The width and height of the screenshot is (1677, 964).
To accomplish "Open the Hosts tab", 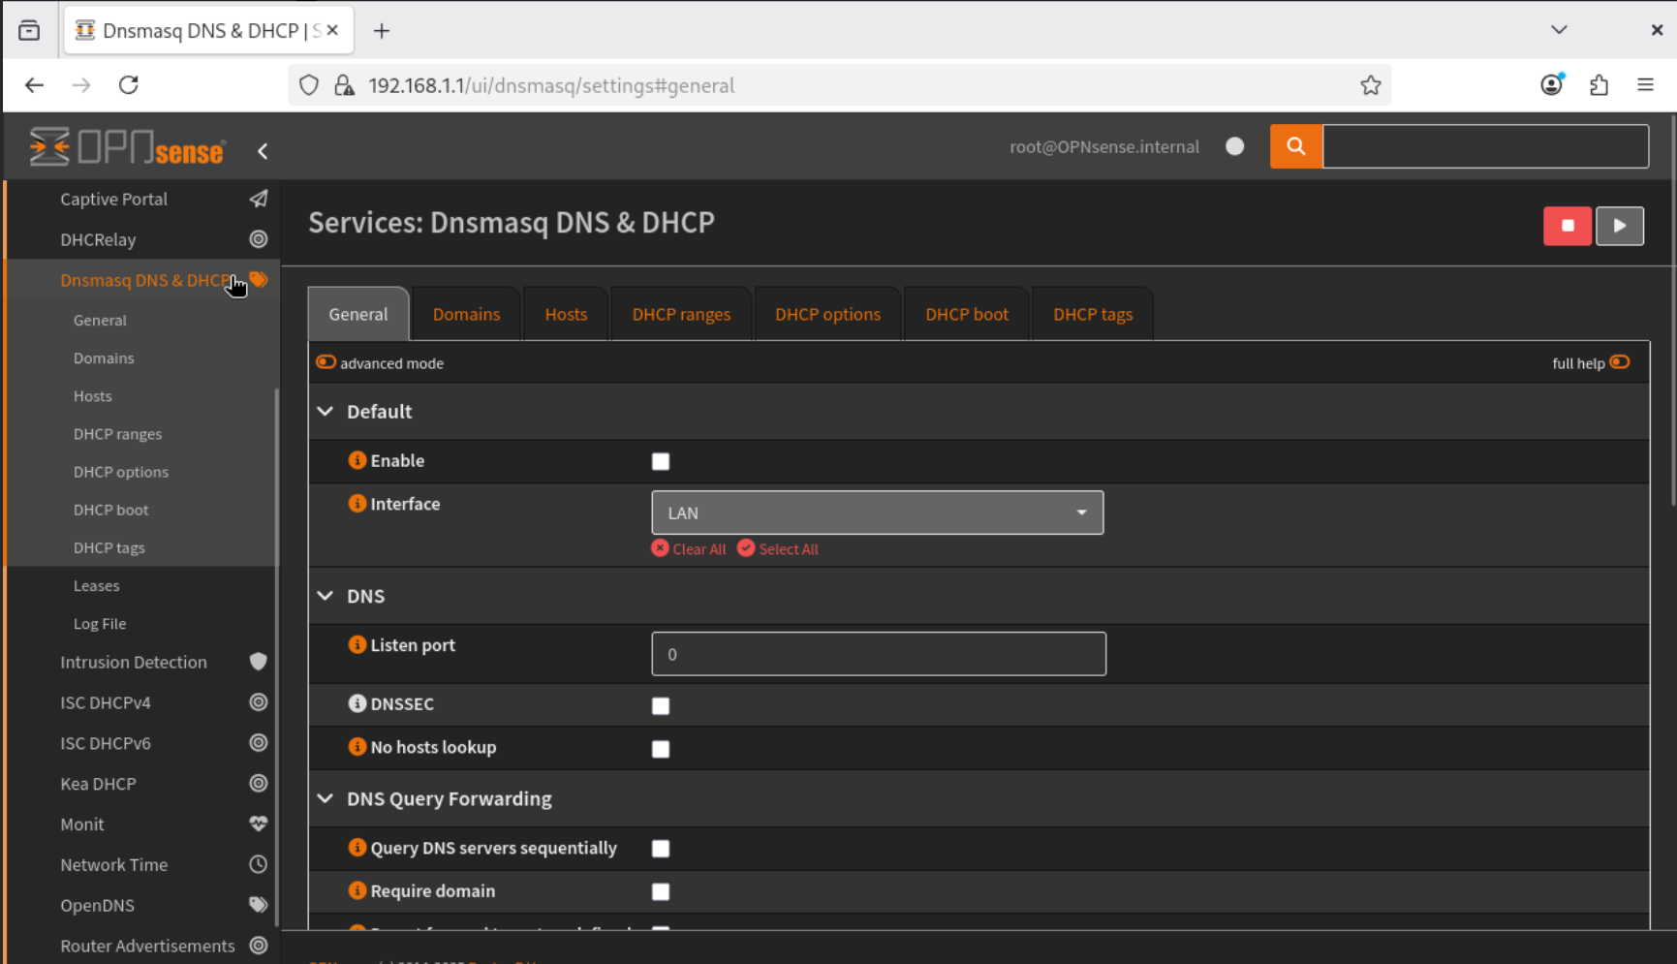I will pyautogui.click(x=566, y=315).
